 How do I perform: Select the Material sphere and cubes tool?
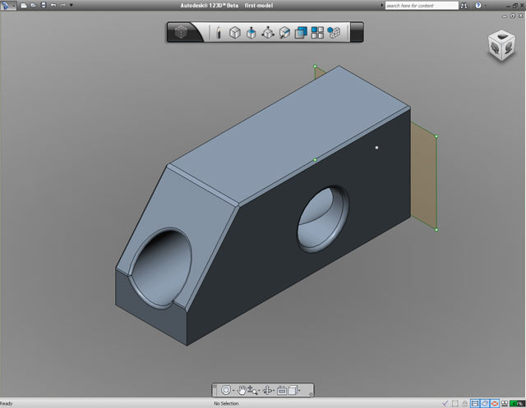pos(334,33)
